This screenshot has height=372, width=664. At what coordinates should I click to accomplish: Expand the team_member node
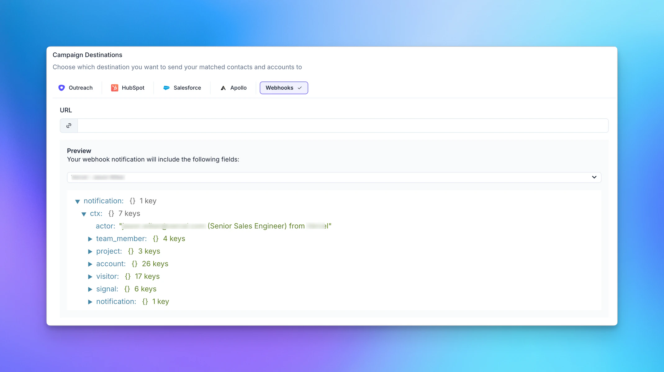(x=90, y=239)
